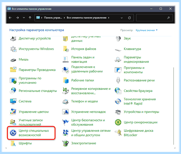Click the network and sharing center icon

65,133
